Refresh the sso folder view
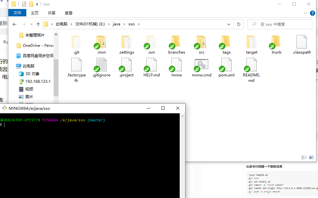The image size is (318, 198). click(x=239, y=24)
